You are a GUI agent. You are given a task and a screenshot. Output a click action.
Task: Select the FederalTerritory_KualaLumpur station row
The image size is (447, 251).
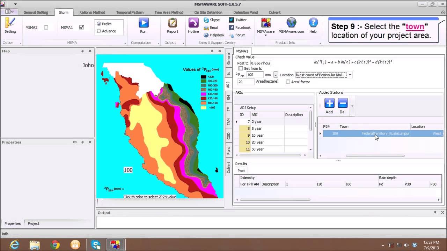(383, 134)
